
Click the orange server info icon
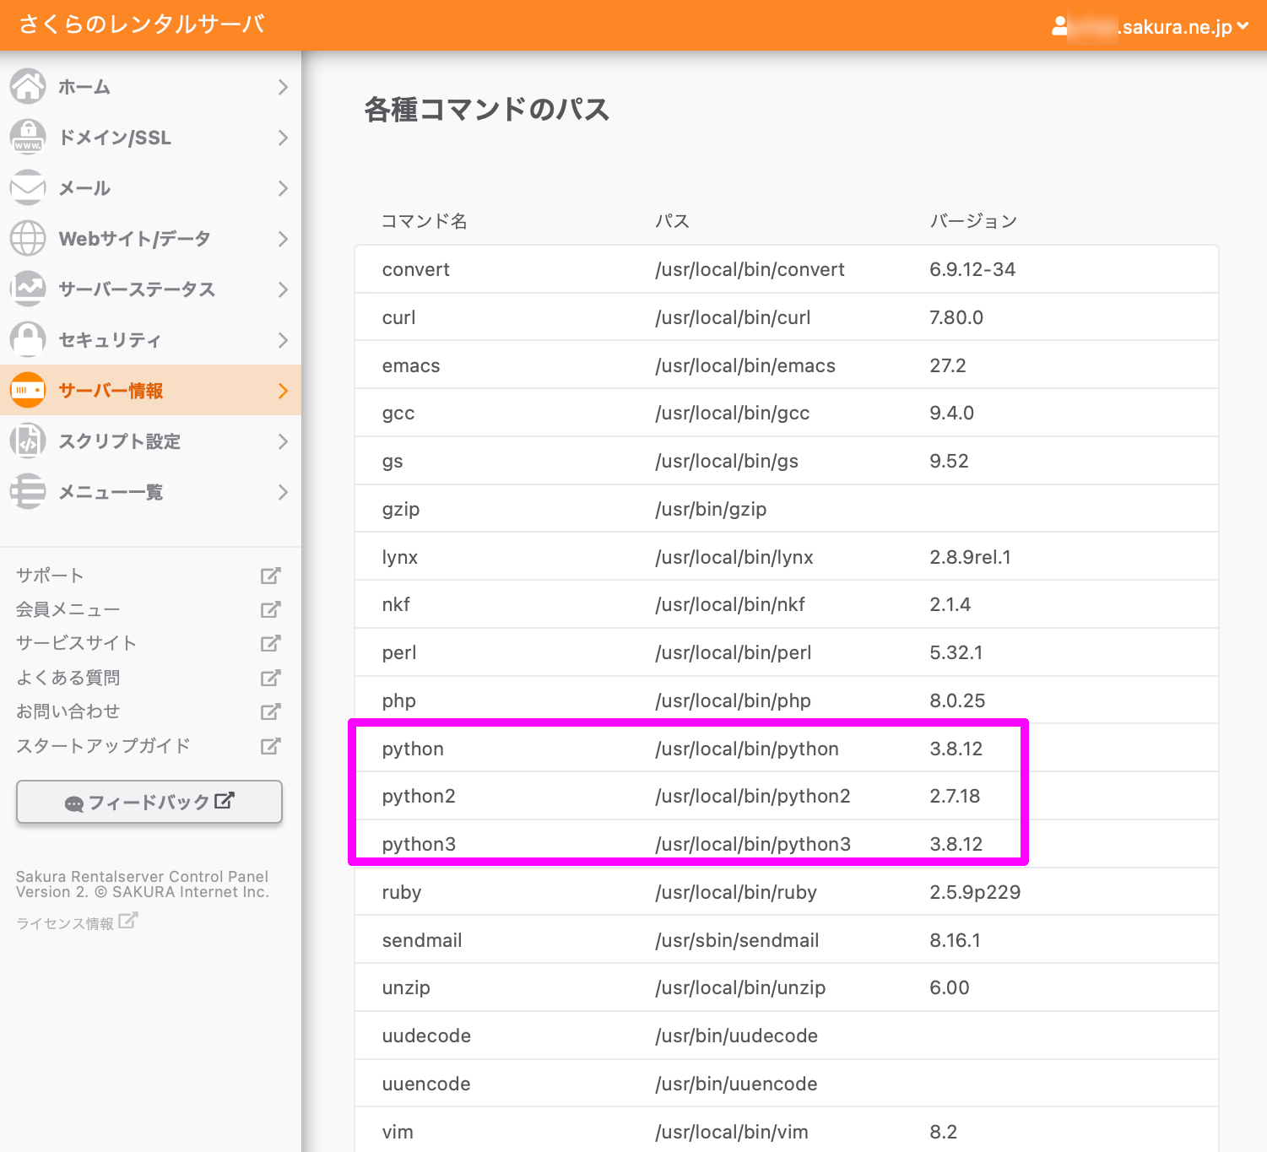click(x=28, y=390)
